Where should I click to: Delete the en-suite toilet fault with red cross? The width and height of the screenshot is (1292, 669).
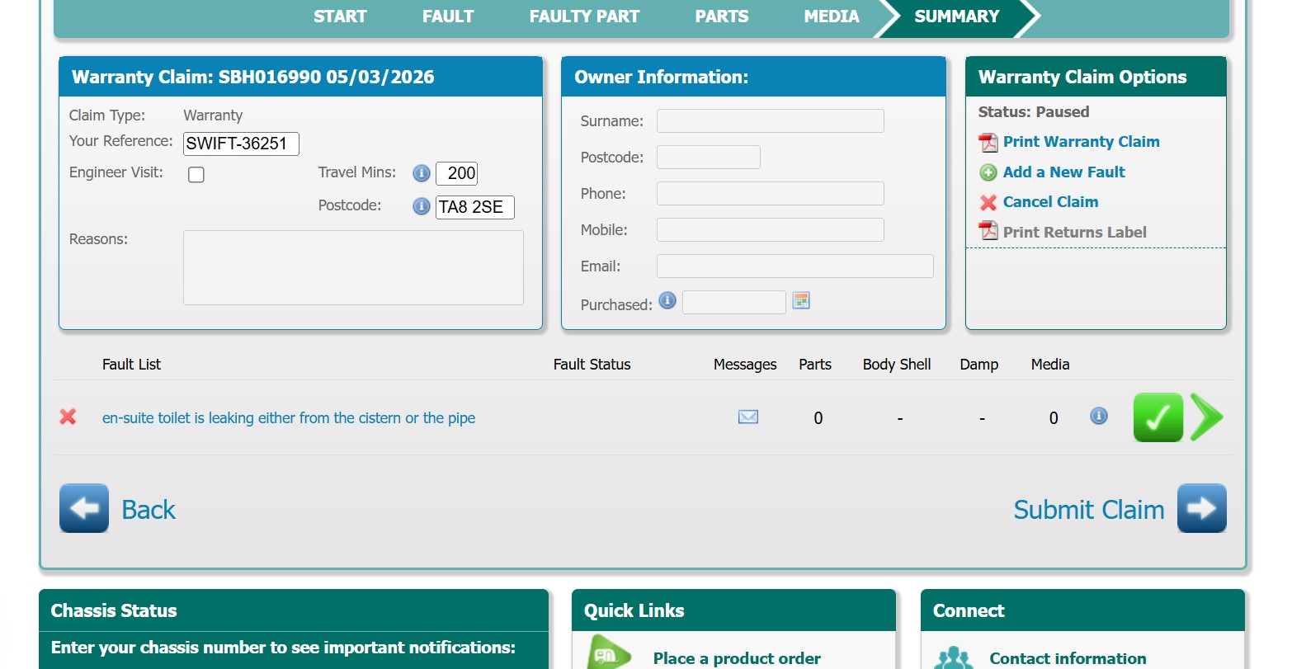coord(68,417)
